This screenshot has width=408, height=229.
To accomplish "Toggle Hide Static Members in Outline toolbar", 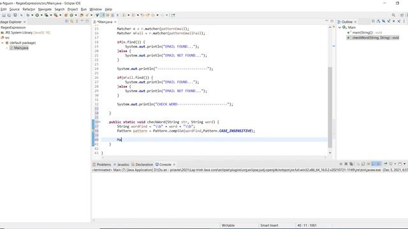I will click(x=389, y=21).
